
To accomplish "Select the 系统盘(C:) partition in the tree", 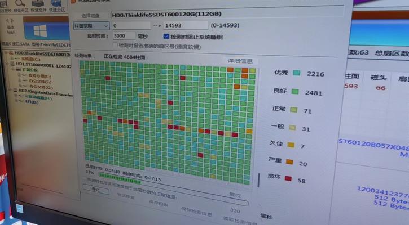I will coord(30,59).
